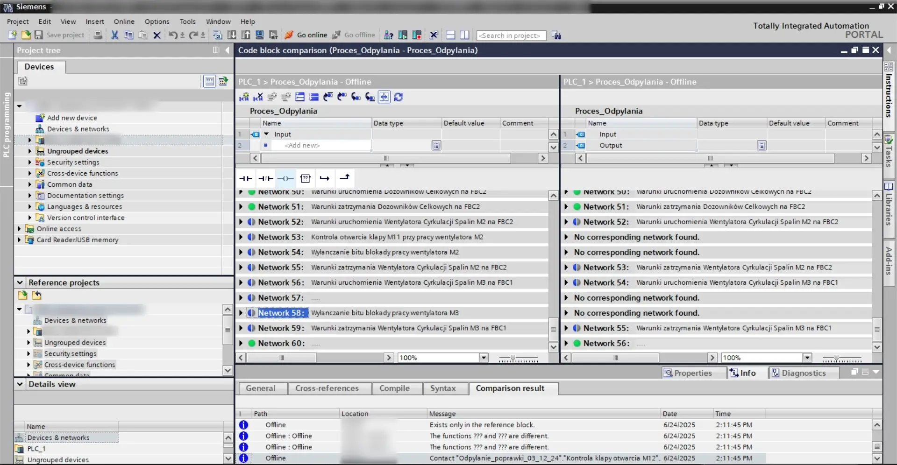
Task: Select the normally open contact instruction
Action: 245,178
